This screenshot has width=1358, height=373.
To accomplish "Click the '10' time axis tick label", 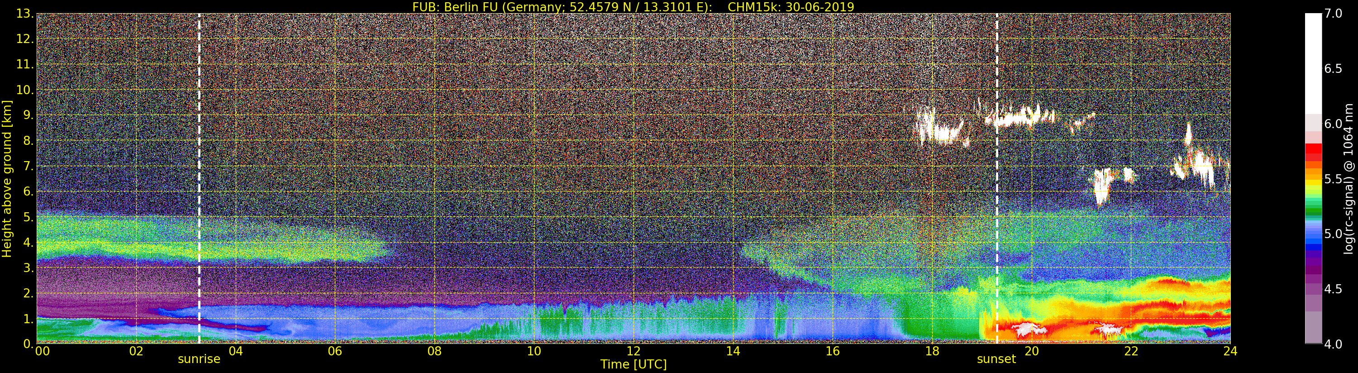I will coord(534,351).
